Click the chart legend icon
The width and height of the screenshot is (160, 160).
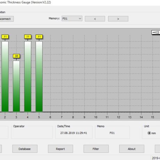155,32
